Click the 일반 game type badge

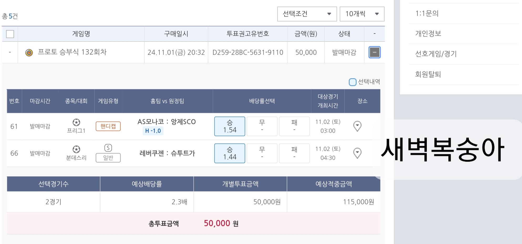pyautogui.click(x=108, y=158)
